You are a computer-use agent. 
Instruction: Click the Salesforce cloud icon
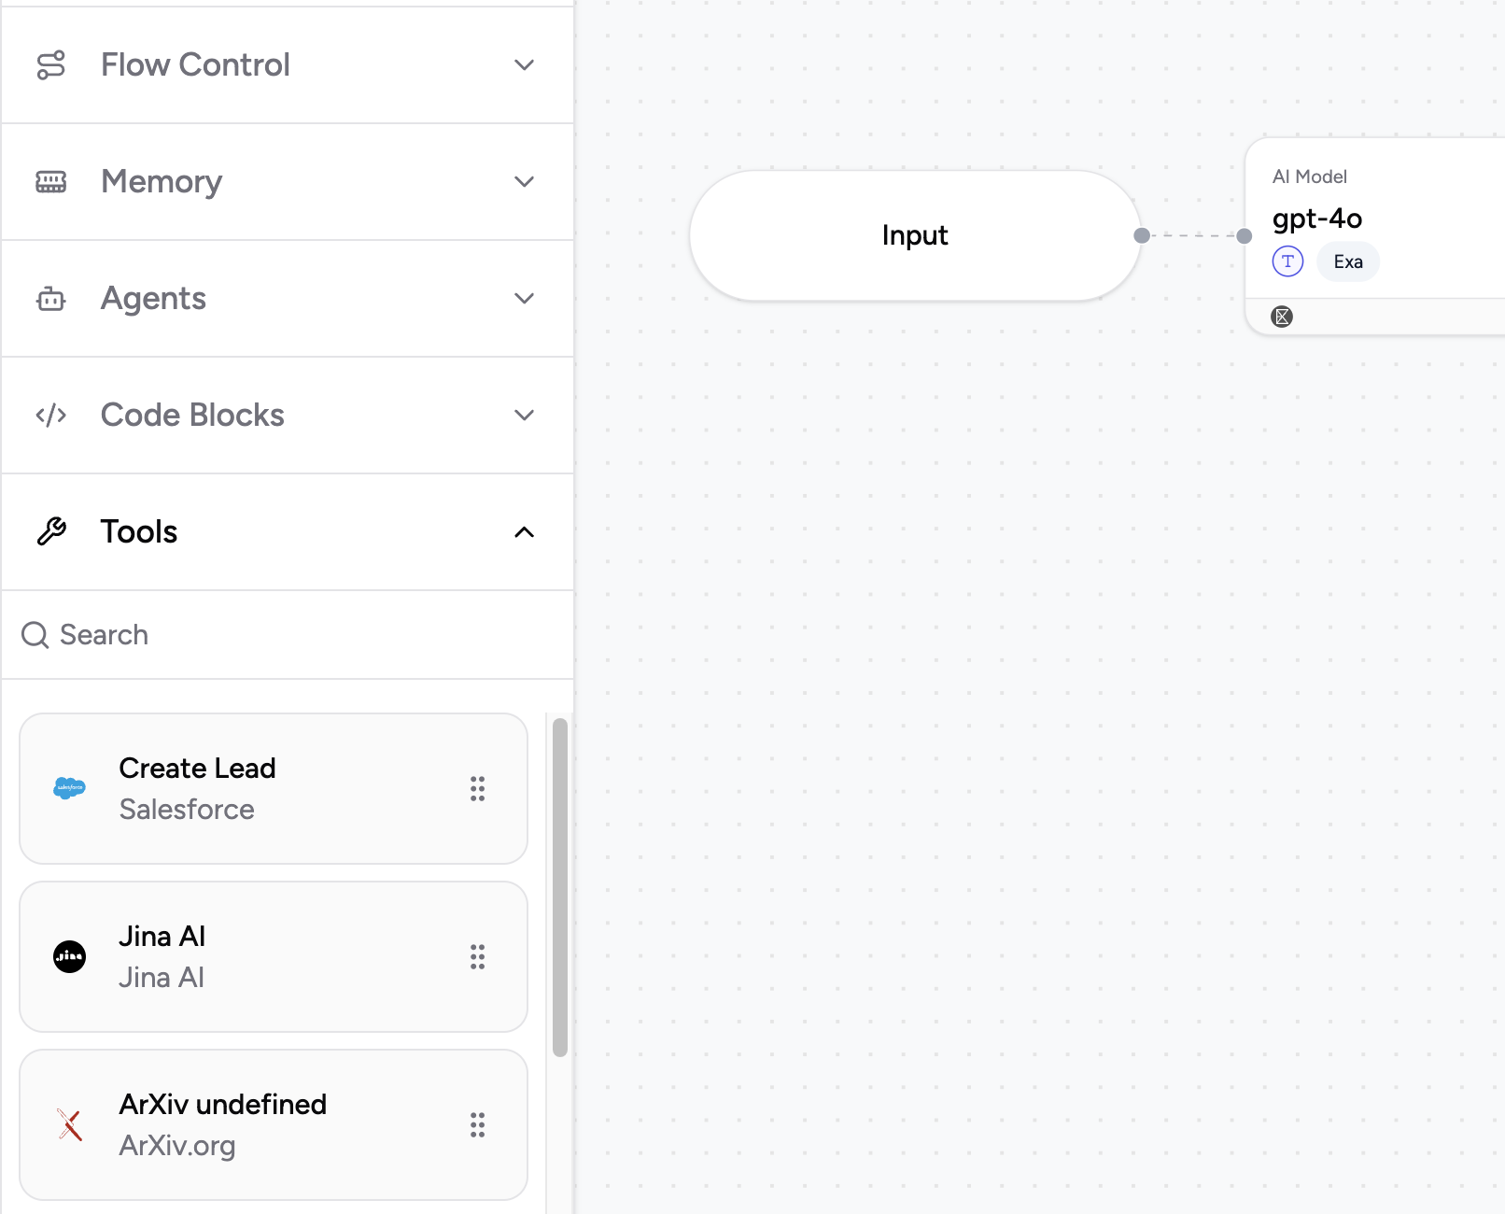pyautogui.click(x=70, y=788)
